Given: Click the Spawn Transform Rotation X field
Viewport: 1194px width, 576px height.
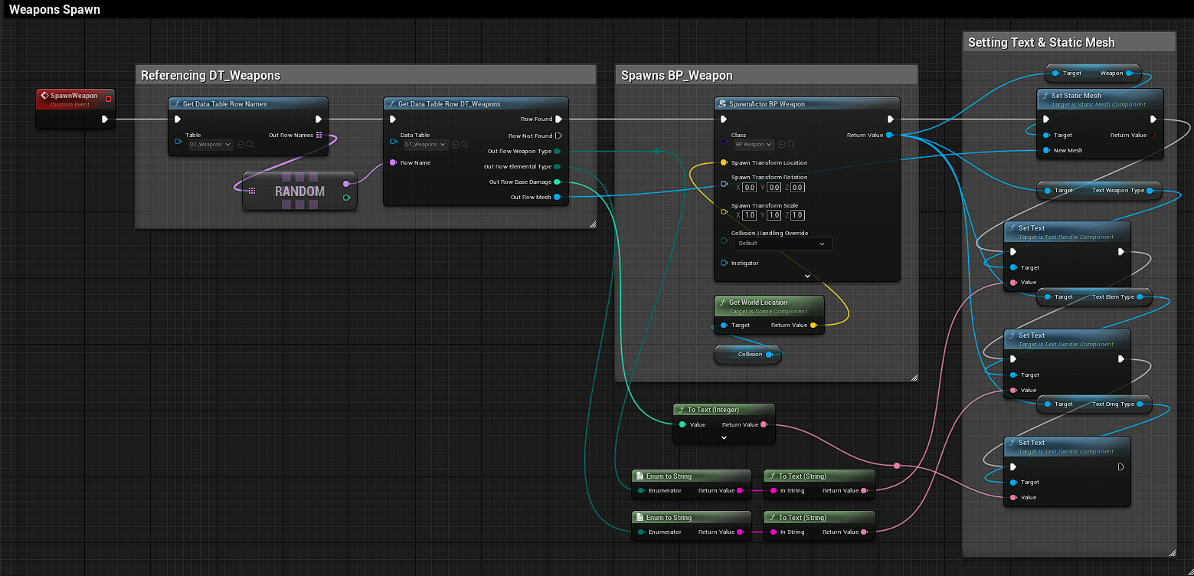Looking at the screenshot, I should pos(750,187).
